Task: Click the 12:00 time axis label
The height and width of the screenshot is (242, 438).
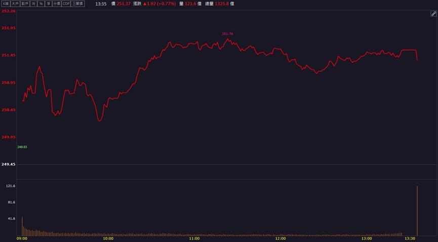Action: pyautogui.click(x=281, y=238)
